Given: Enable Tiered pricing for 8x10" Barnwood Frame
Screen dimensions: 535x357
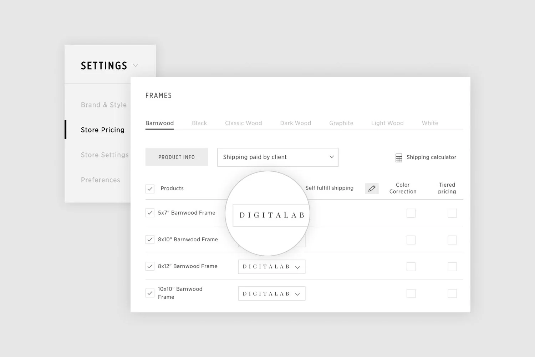Looking at the screenshot, I should click(x=452, y=240).
